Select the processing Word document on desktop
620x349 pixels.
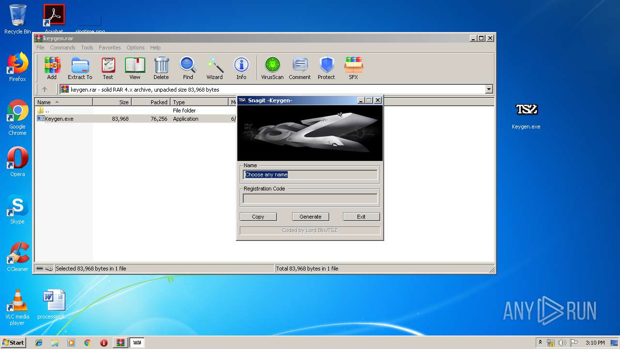[54, 304]
